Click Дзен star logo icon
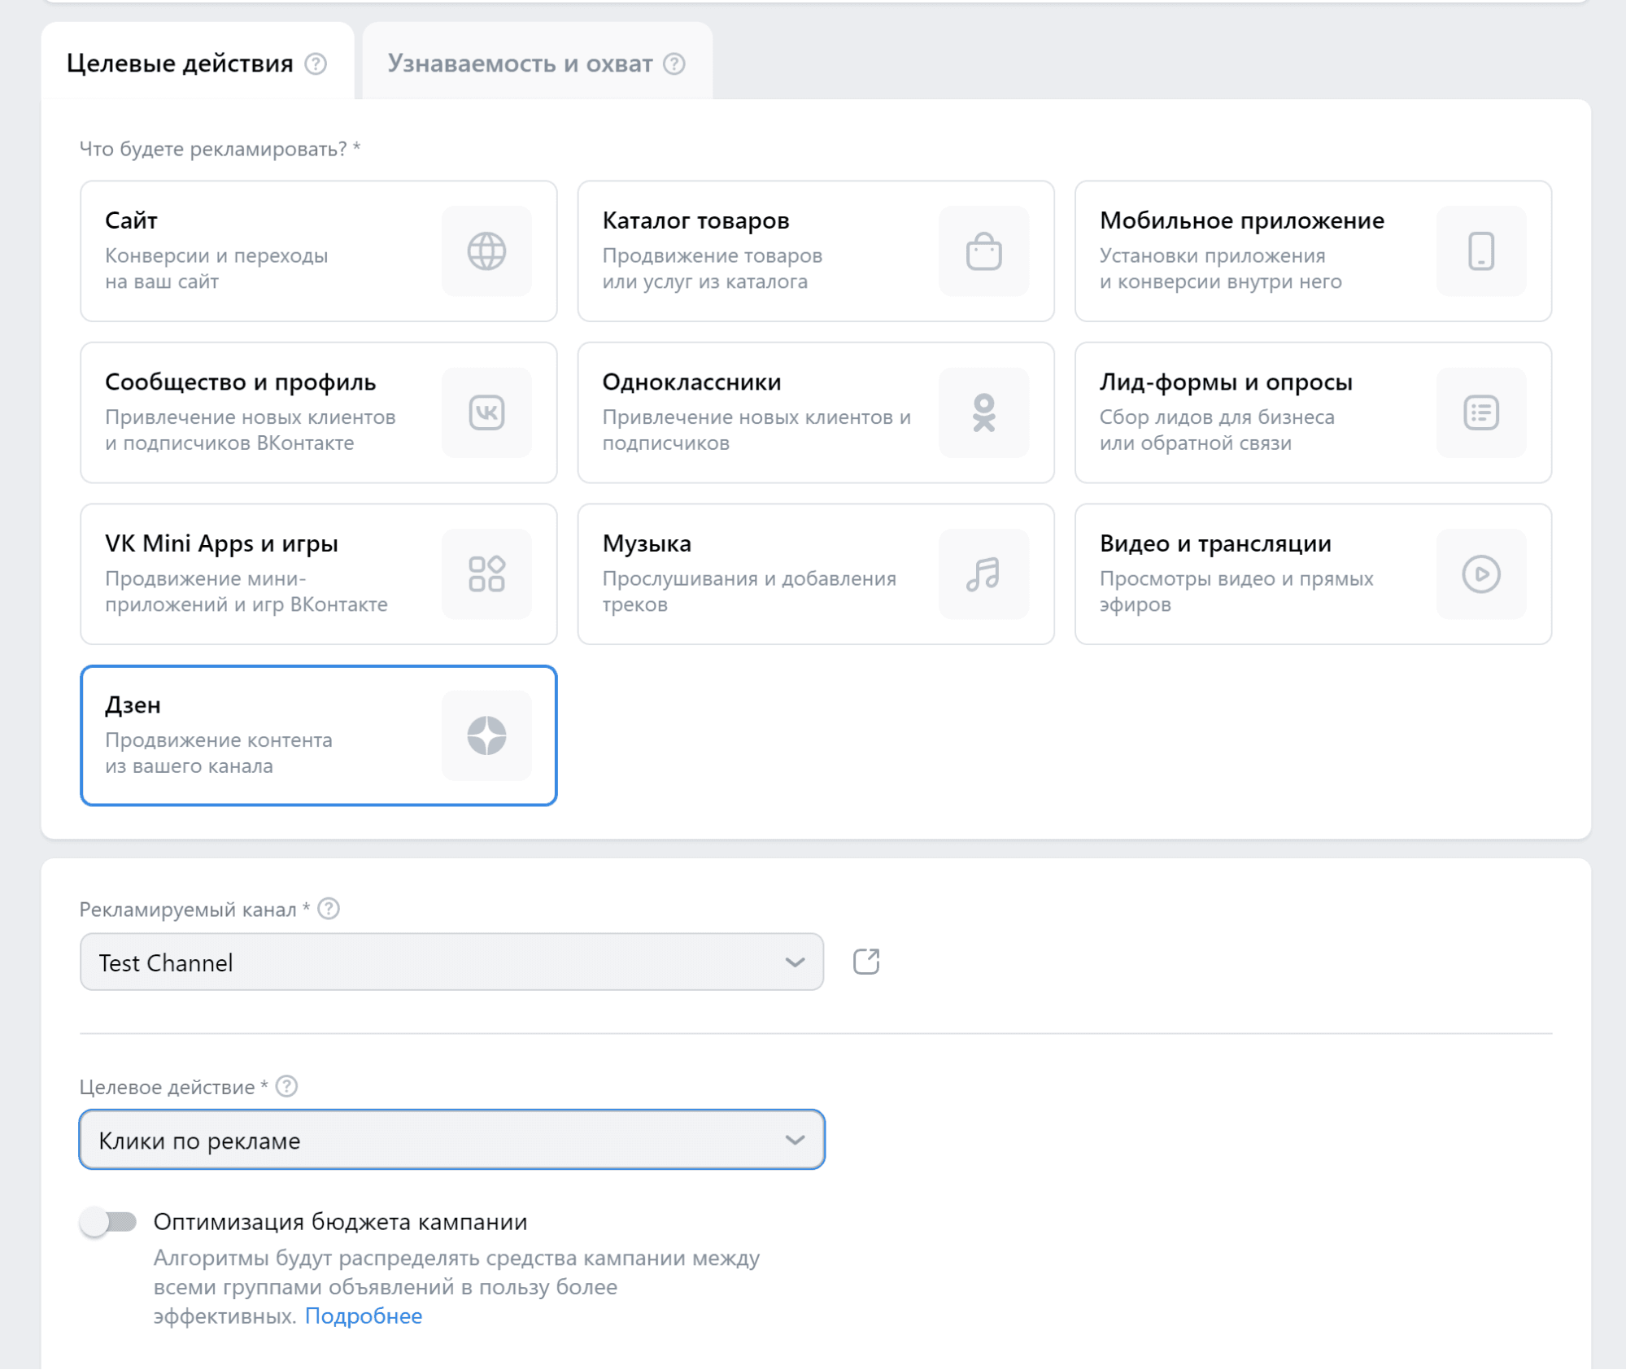Screen dimensions: 1626x1370 point(486,735)
